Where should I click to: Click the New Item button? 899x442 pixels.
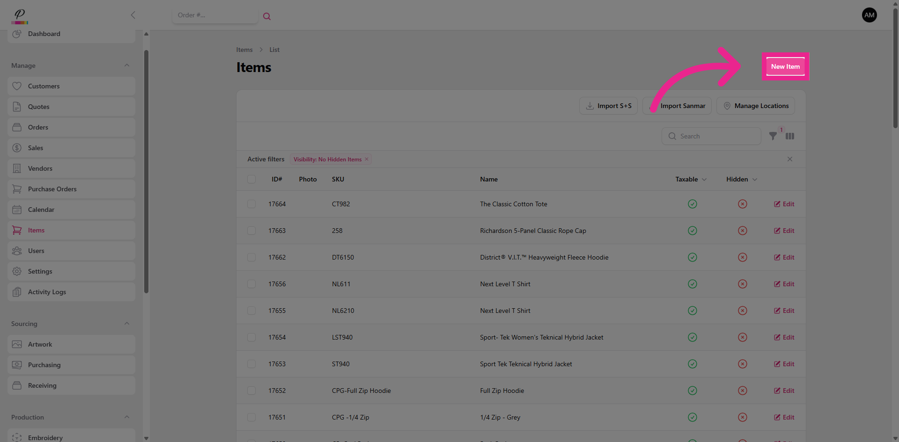(x=785, y=66)
